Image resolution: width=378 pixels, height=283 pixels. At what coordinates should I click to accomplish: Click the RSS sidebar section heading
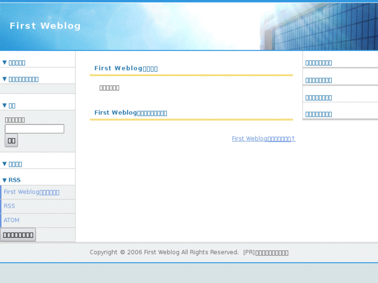click(x=15, y=180)
